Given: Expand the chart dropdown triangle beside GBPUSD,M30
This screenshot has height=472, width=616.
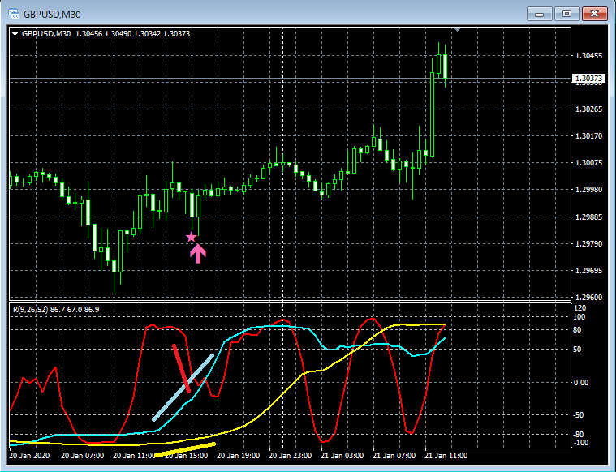Looking at the screenshot, I should 15,34.
